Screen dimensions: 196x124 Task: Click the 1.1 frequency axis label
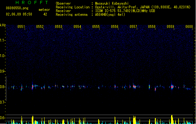point(3,40)
